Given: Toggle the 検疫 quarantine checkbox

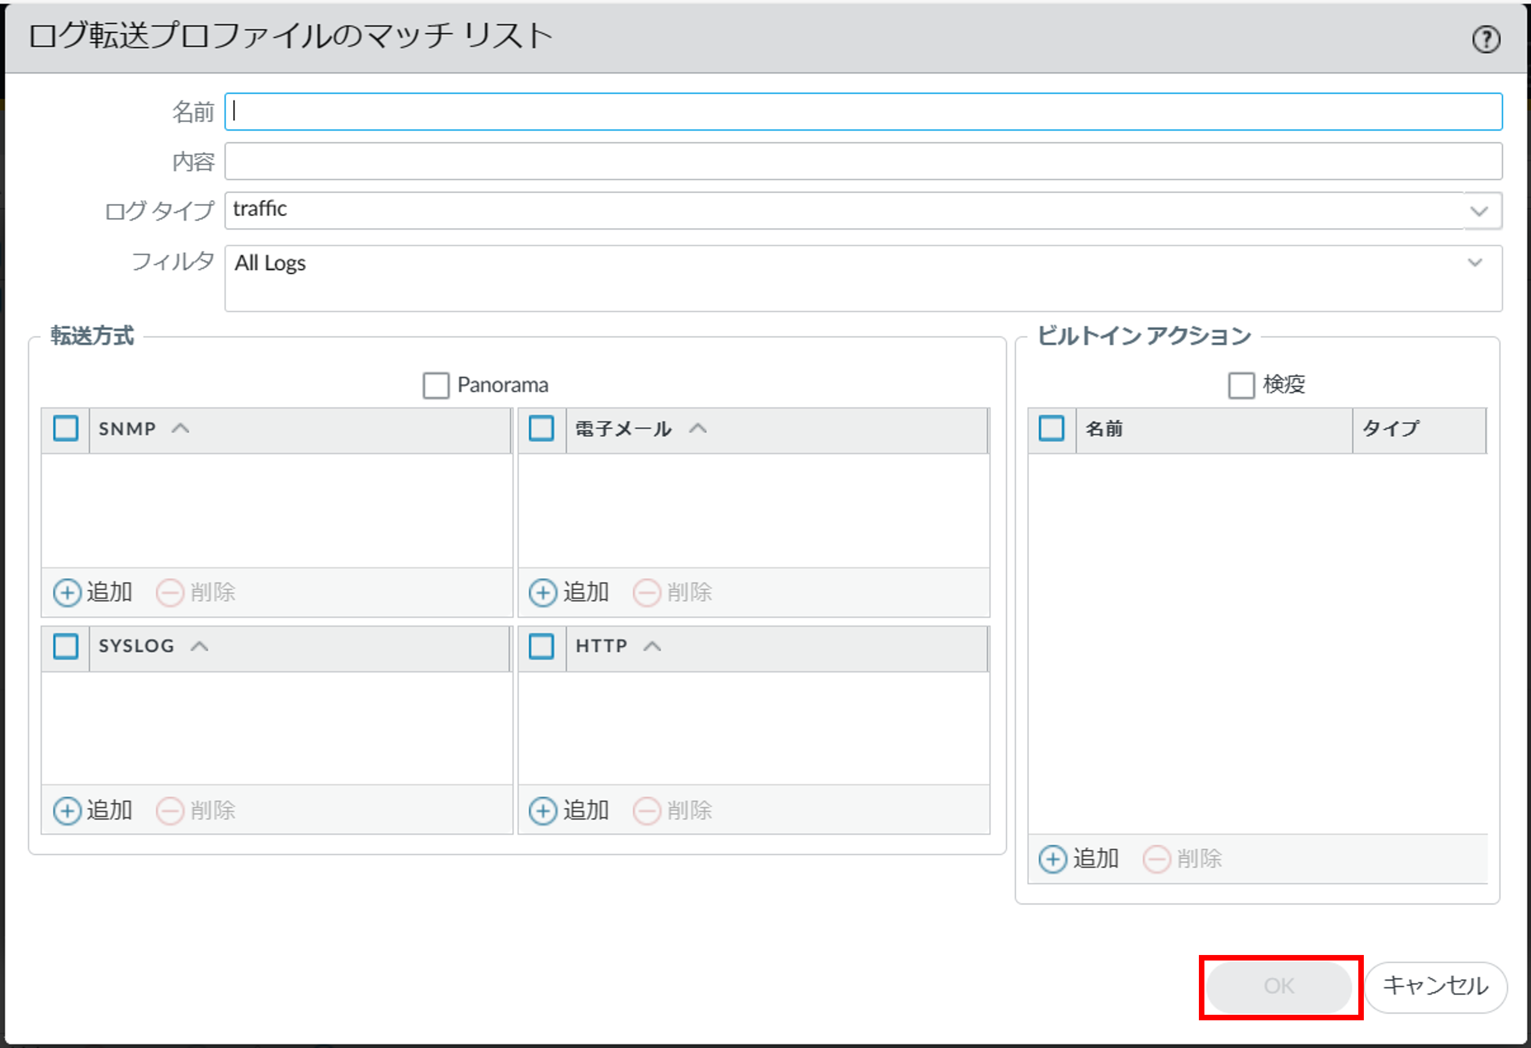Looking at the screenshot, I should [1241, 385].
